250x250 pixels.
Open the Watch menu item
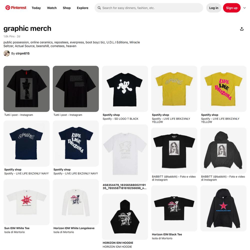click(x=52, y=8)
